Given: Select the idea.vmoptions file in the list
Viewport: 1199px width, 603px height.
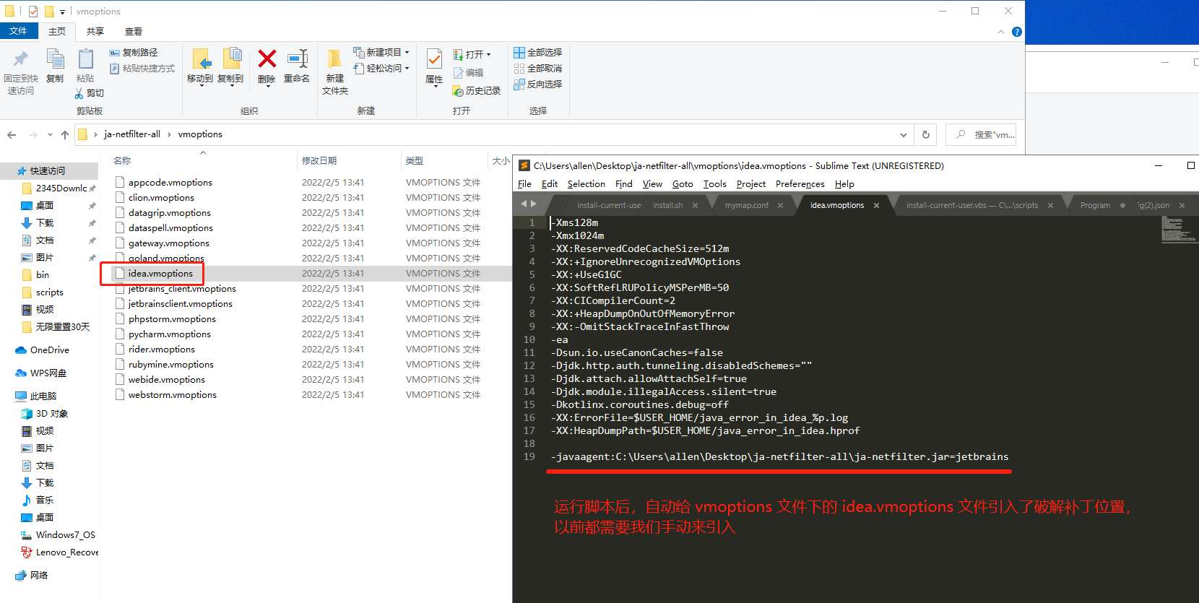Looking at the screenshot, I should pyautogui.click(x=160, y=274).
